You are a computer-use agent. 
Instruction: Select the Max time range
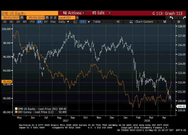coord(53,22)
